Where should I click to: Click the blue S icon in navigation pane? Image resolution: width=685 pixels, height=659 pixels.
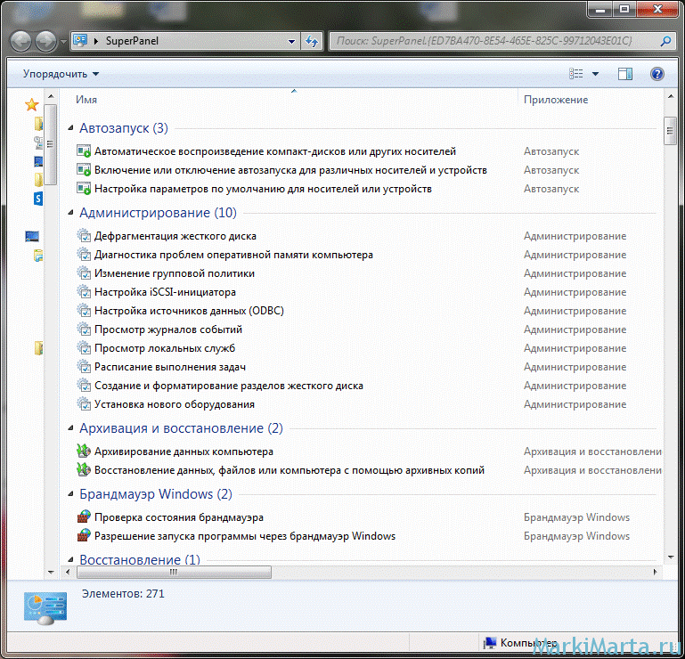point(38,199)
